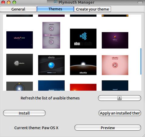The width and height of the screenshot is (145, 137).
Task: Preview the current theme
Action: (x=108, y=128)
